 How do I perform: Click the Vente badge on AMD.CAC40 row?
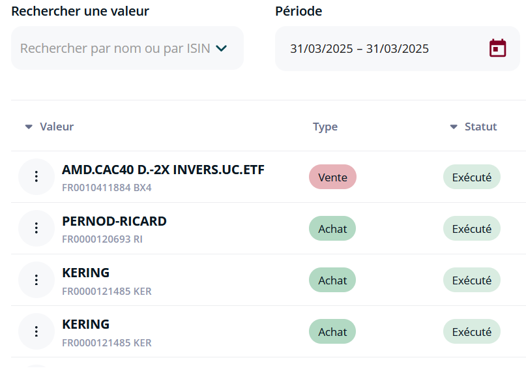332,177
